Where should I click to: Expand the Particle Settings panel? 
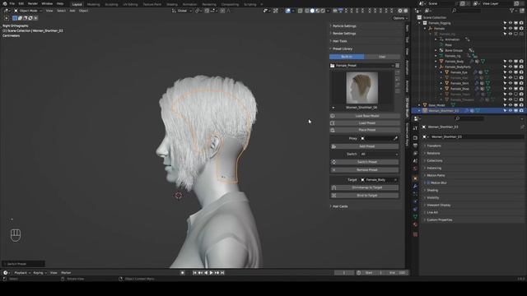coord(344,25)
